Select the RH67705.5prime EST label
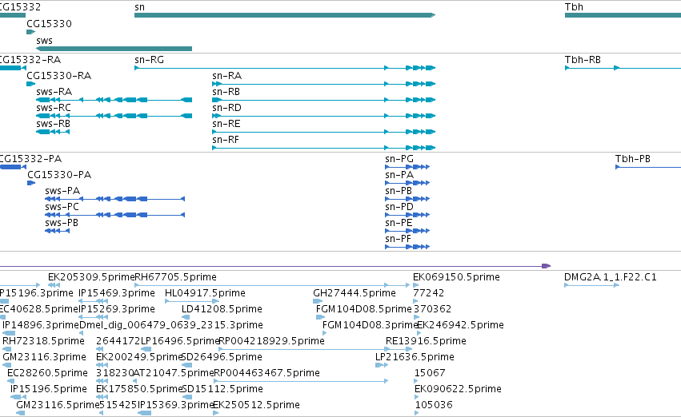This screenshot has height=417, width=681. click(175, 277)
